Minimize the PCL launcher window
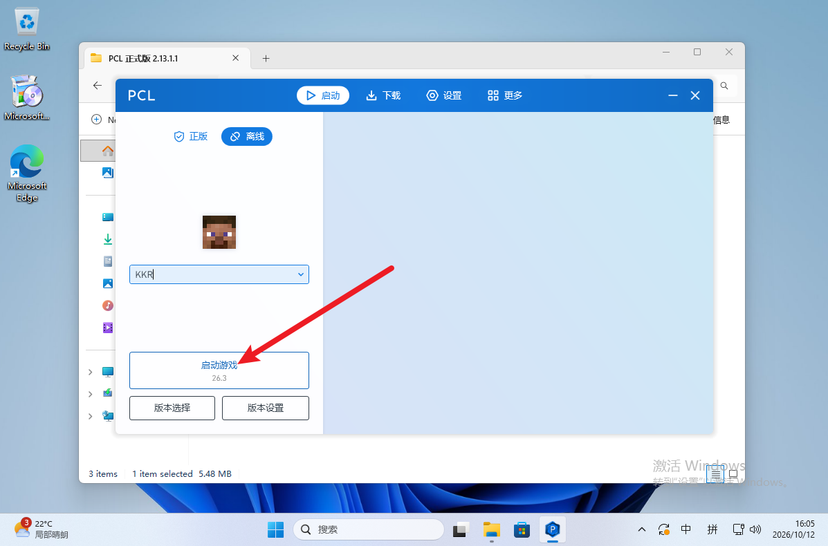Image resolution: width=828 pixels, height=546 pixels. [673, 95]
